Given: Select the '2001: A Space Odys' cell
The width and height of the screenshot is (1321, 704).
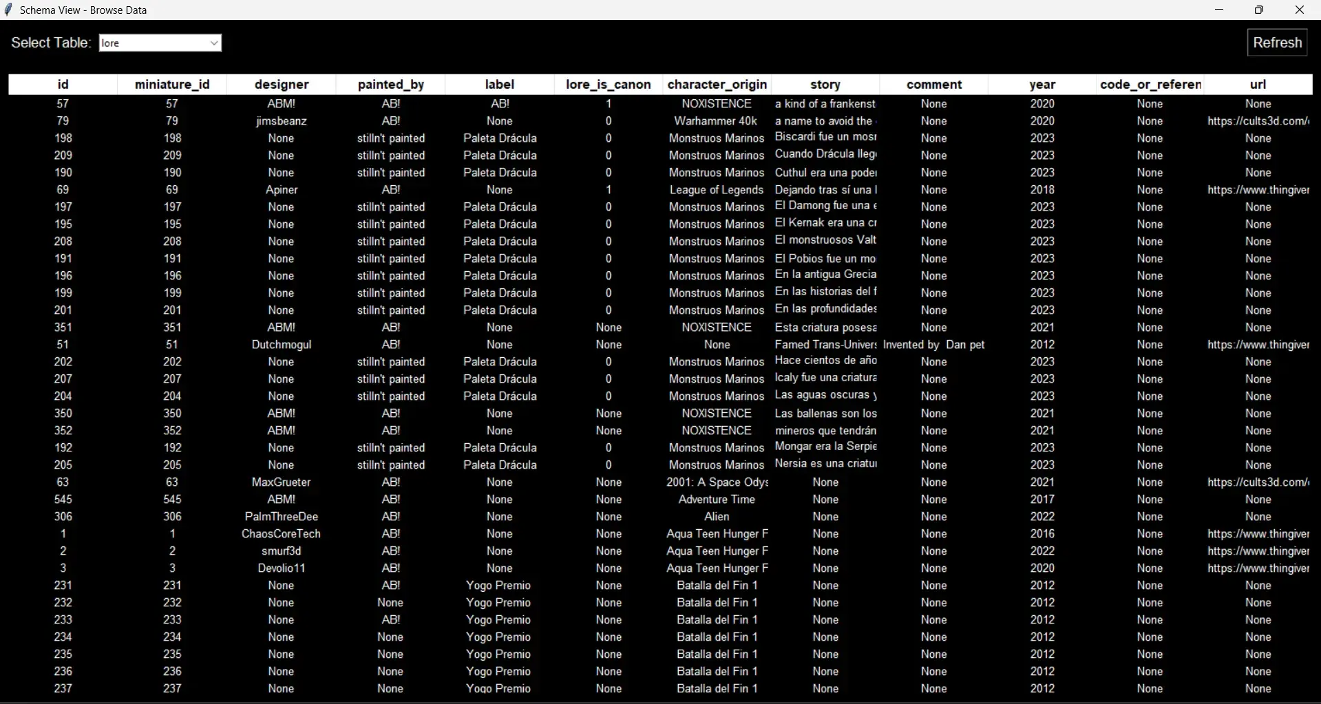Looking at the screenshot, I should click(x=717, y=482).
